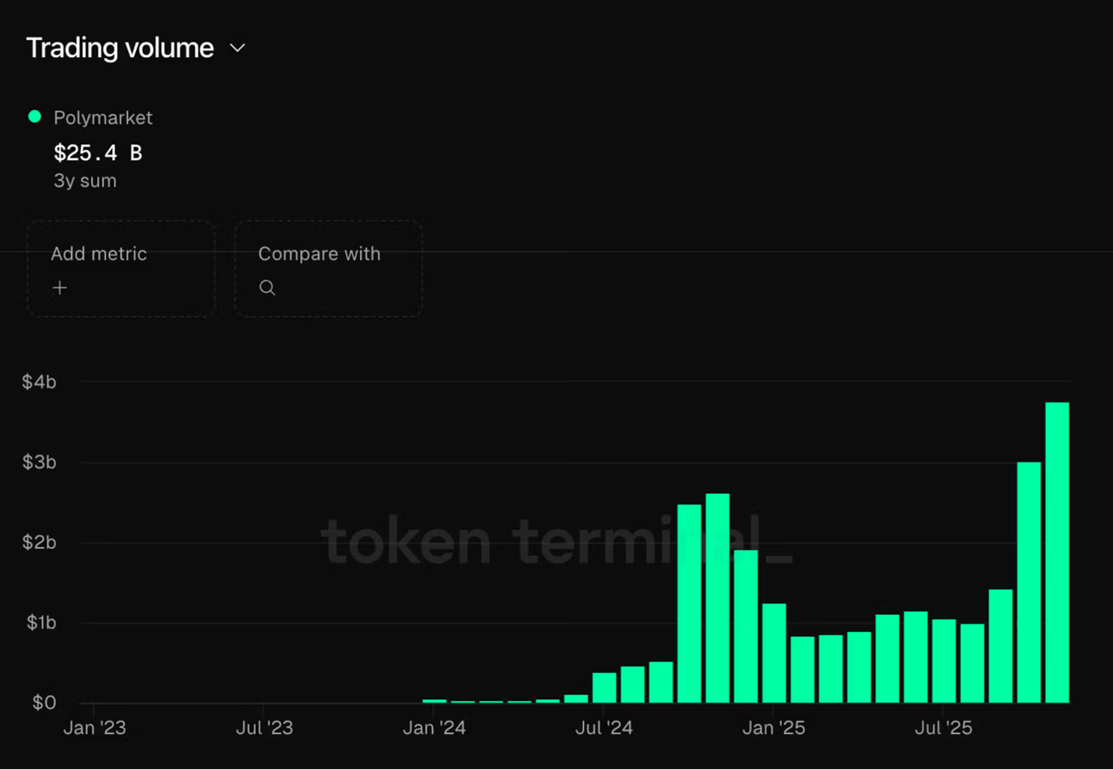Click the $25.4 B sum value
Image resolution: width=1113 pixels, height=769 pixels.
[x=98, y=153]
